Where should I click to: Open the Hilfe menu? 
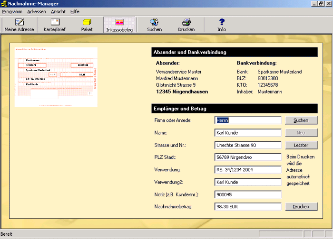[x=75, y=11]
